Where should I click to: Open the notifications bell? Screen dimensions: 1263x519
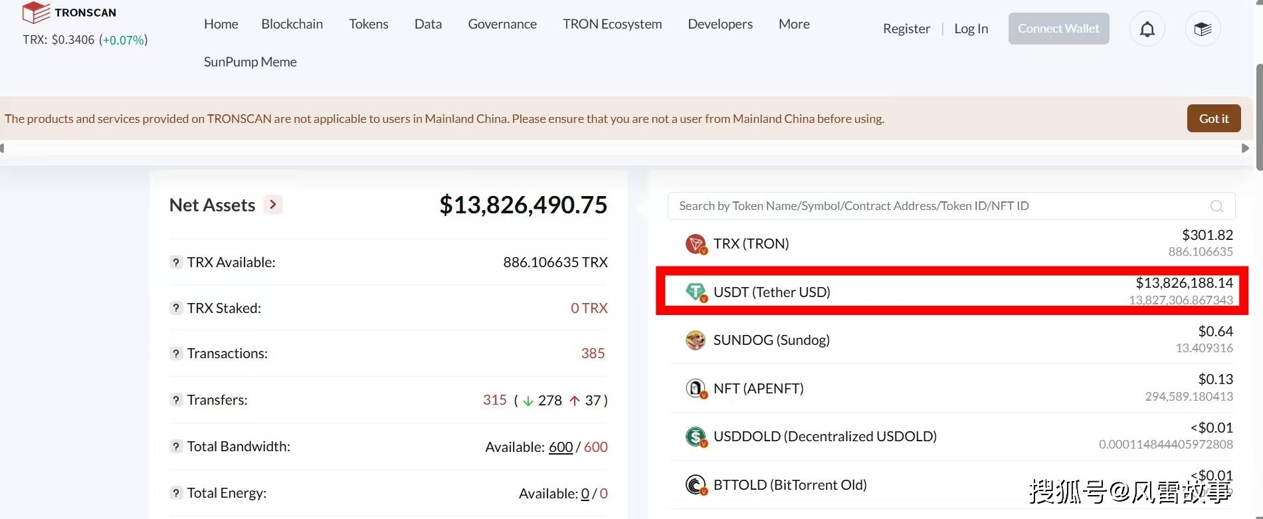[1147, 29]
